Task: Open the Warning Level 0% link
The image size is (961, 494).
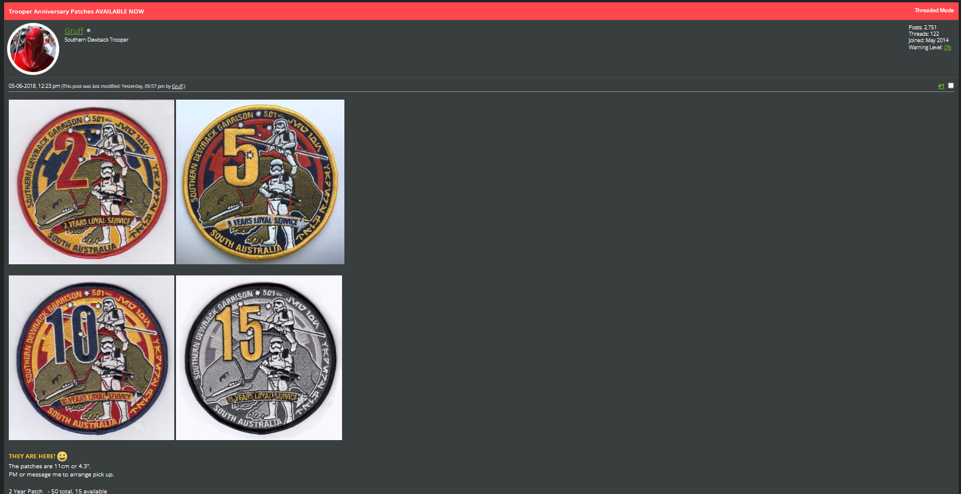Action: pos(948,47)
